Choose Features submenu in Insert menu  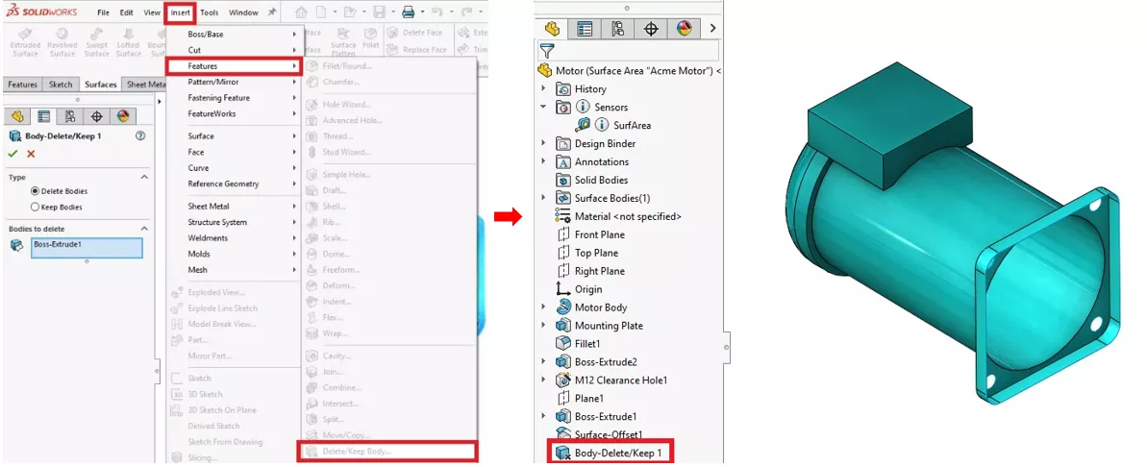(x=234, y=66)
